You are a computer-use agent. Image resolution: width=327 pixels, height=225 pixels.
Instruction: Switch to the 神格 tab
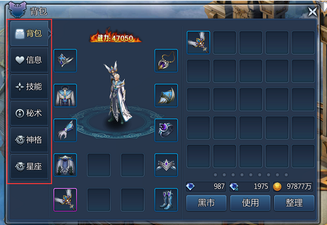point(29,140)
